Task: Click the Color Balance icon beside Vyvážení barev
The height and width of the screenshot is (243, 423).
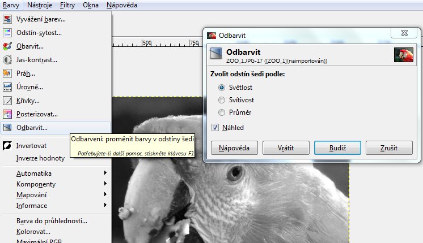Action: coord(7,19)
